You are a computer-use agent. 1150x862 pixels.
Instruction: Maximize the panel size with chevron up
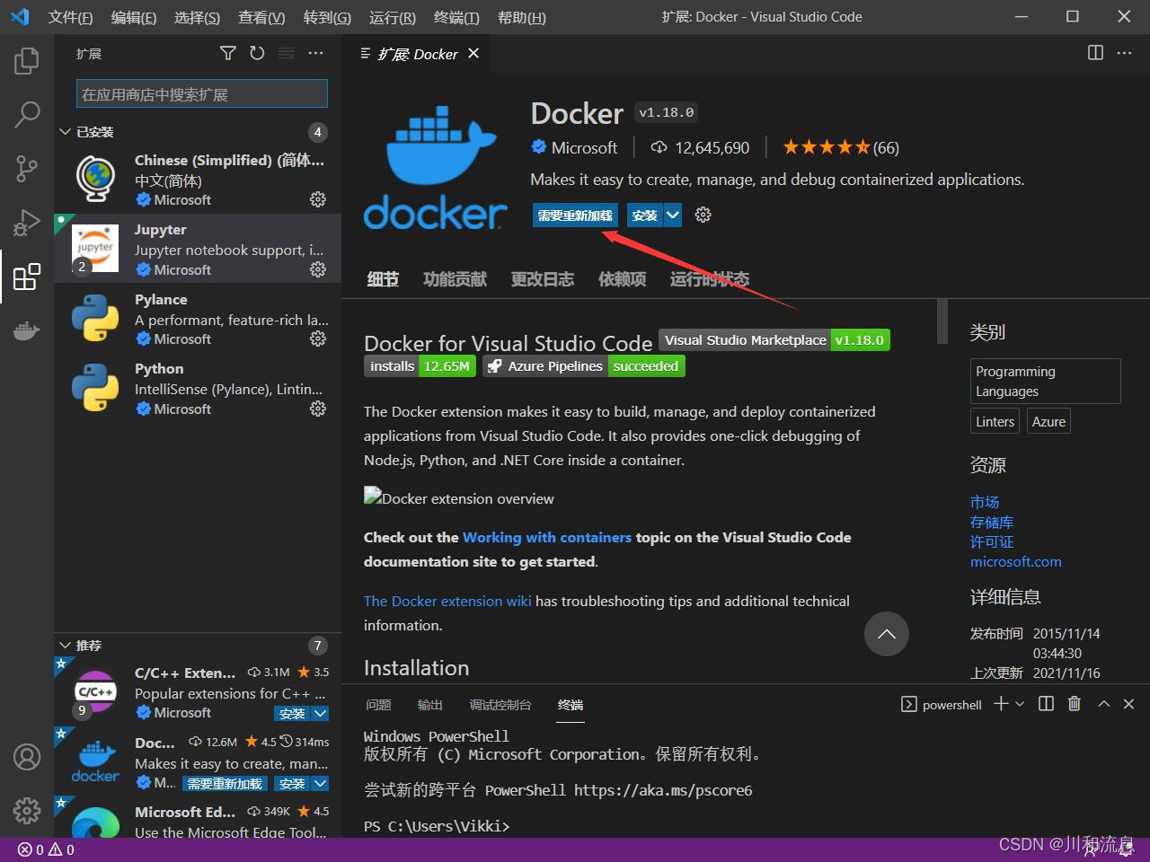(x=1104, y=704)
